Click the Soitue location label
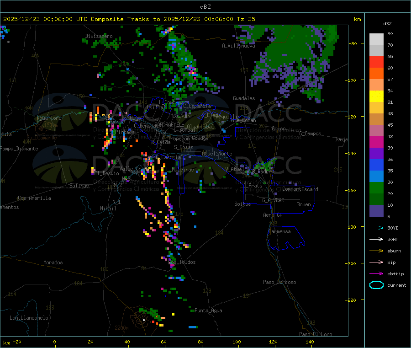 (x=243, y=204)
